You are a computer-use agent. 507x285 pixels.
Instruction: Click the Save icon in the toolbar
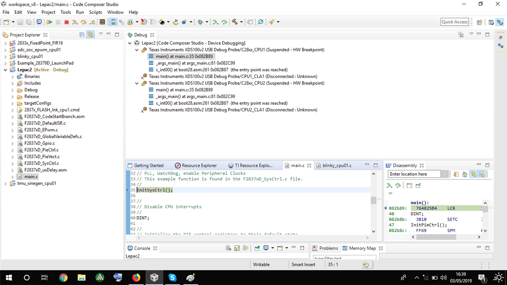[20, 22]
